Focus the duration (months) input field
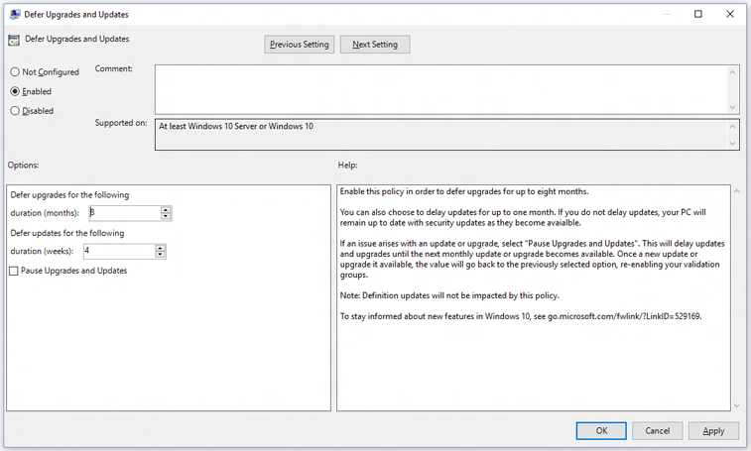751x451 pixels. (123, 213)
